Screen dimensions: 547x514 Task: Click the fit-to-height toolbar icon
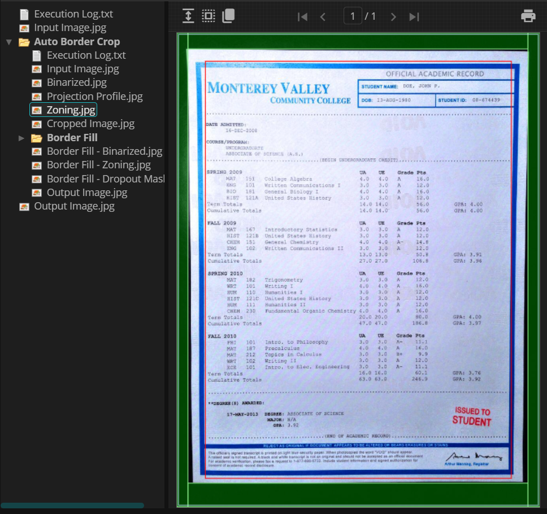point(188,16)
